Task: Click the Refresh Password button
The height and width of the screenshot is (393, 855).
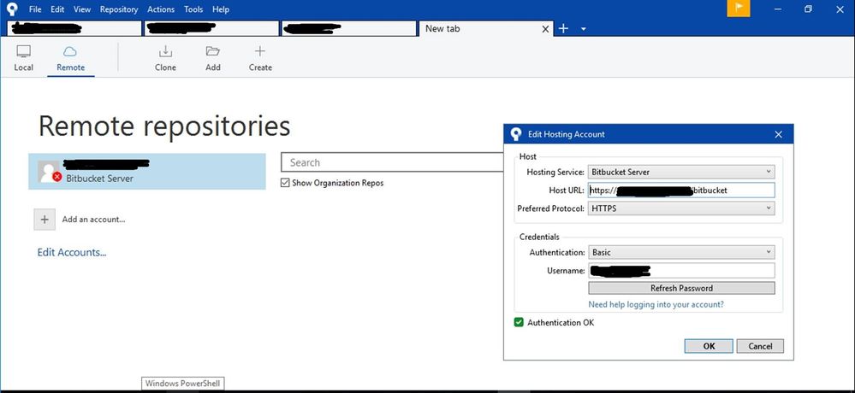Action: click(x=681, y=288)
